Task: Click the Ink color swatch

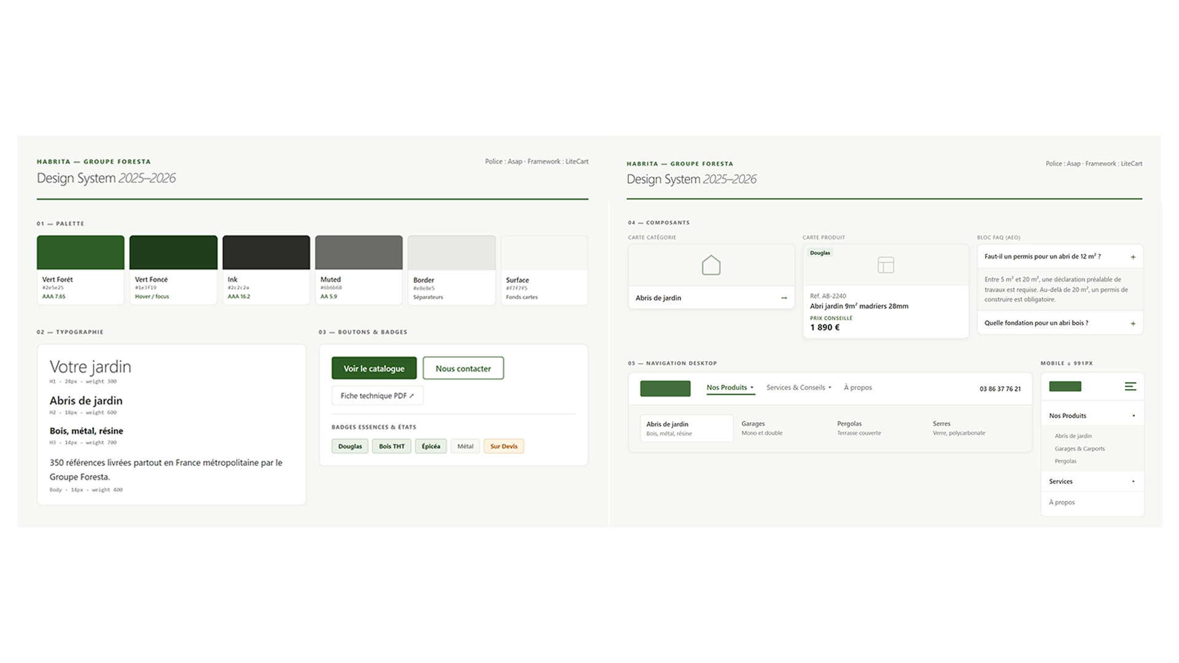Action: (x=266, y=252)
